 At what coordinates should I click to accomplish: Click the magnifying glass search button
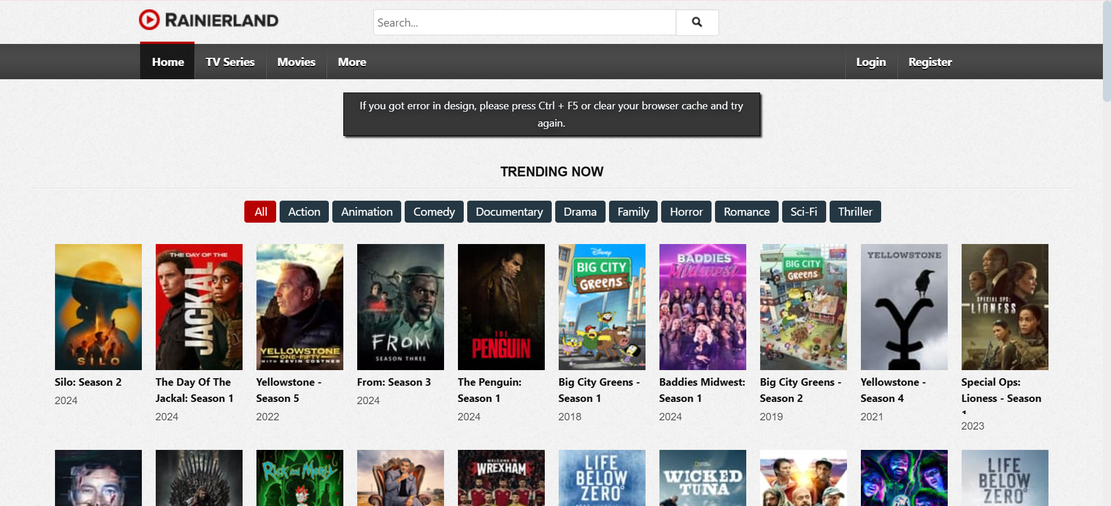coord(697,23)
